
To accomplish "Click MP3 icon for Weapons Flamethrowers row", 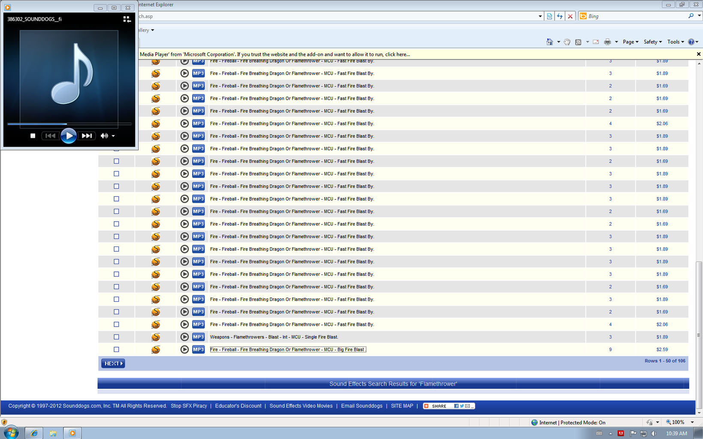I will [198, 337].
